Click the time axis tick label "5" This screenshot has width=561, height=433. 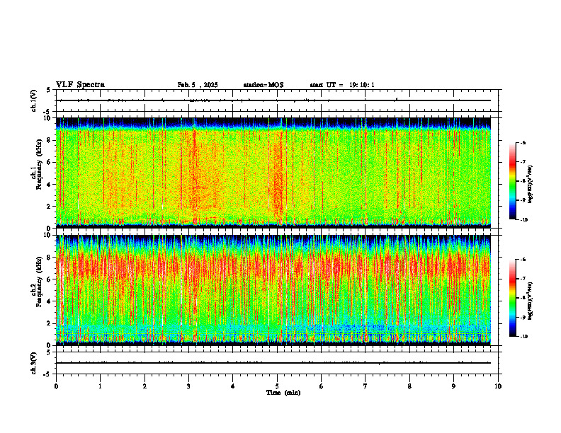(x=277, y=386)
